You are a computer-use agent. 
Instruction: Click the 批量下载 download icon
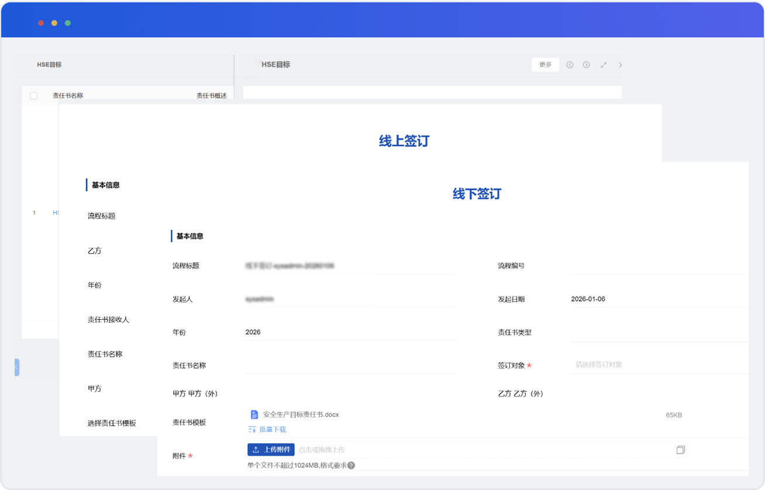(252, 429)
